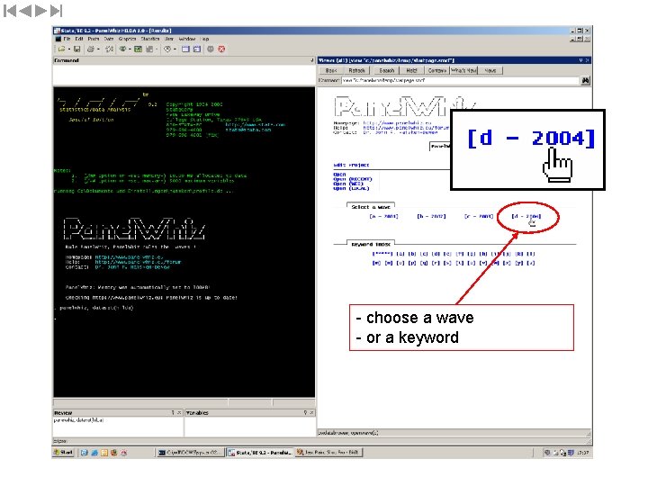
Task: Click Search button in Viewer
Action: coord(387,71)
